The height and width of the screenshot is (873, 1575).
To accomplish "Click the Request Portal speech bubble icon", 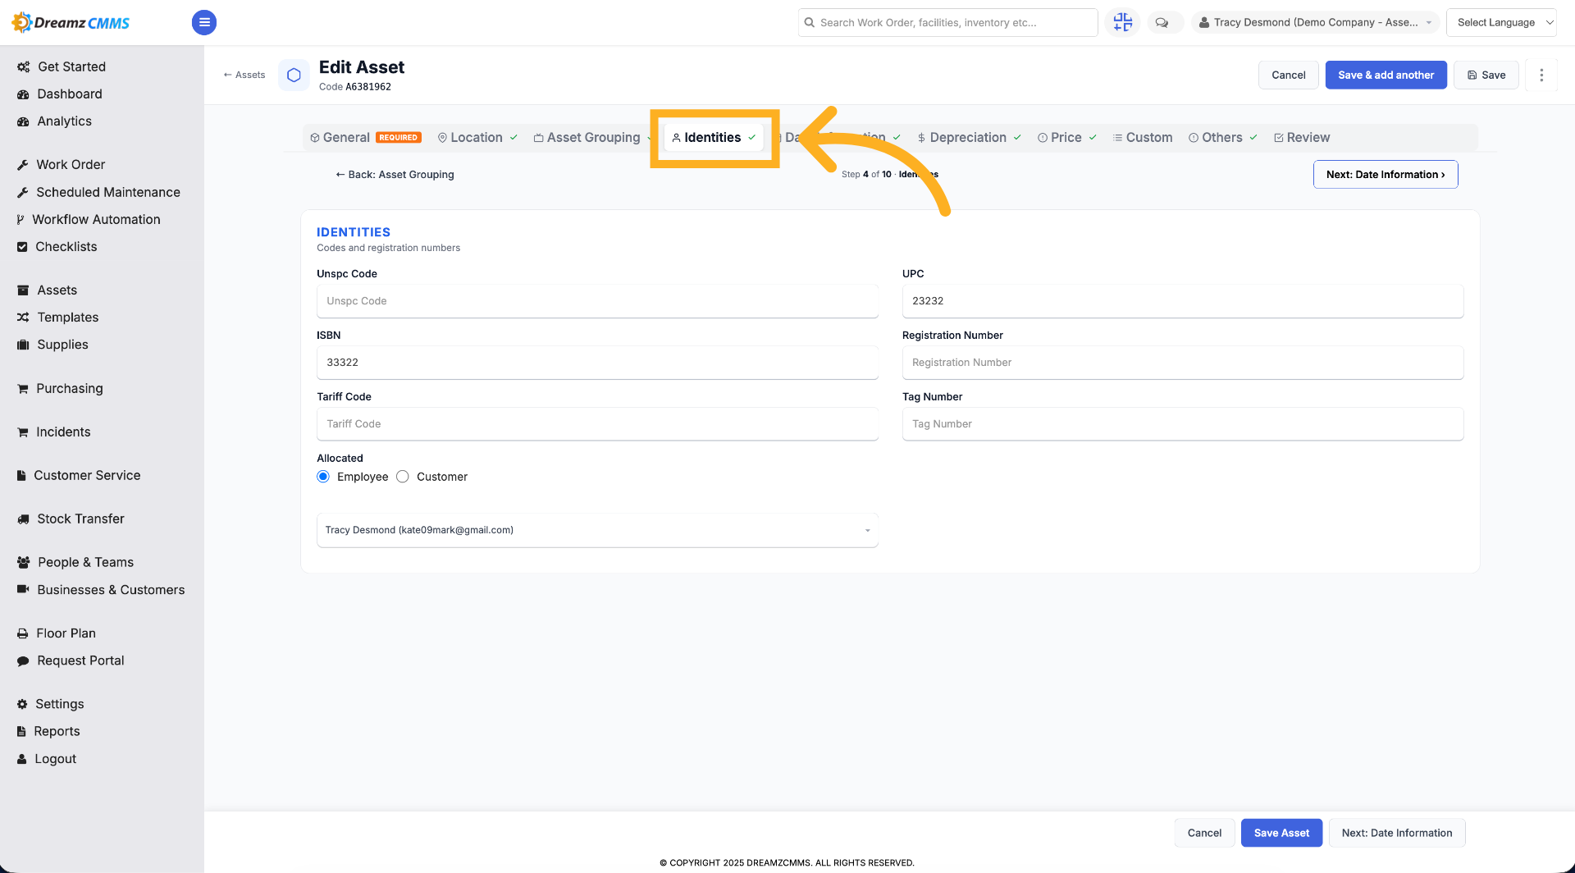I will tap(23, 661).
